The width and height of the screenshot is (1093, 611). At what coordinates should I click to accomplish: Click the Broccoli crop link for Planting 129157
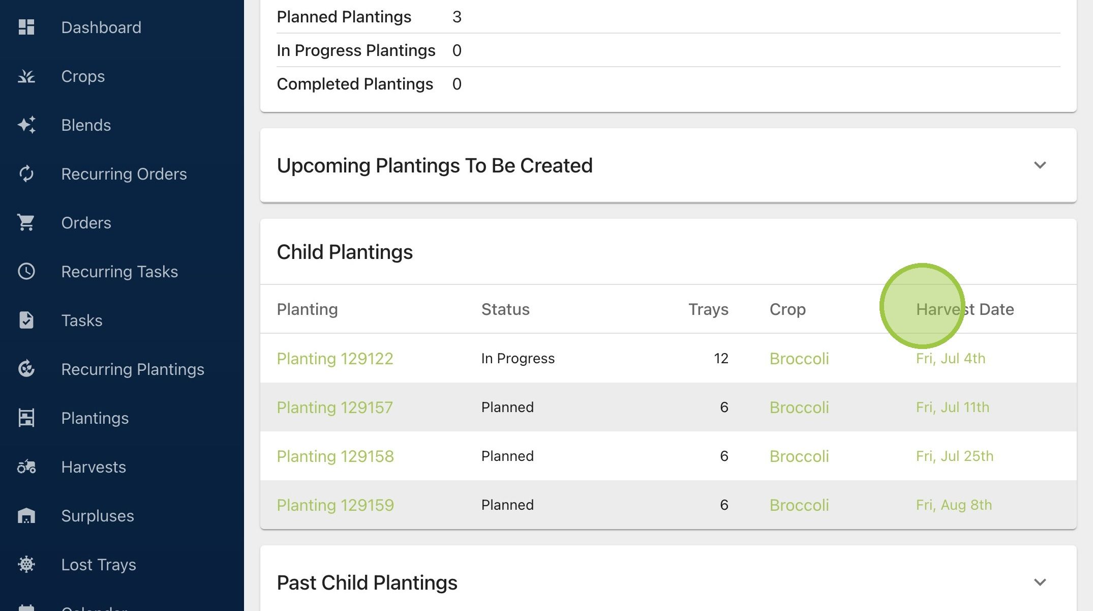[x=799, y=408]
